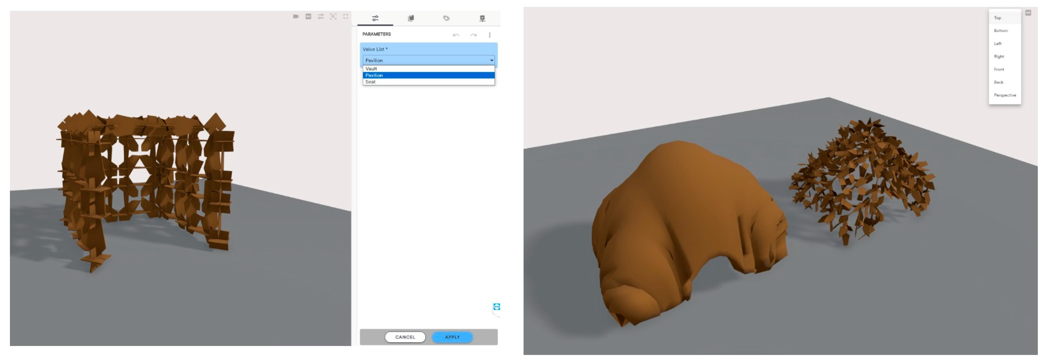The image size is (1050, 362).
Task: Select Perspective from the camera view menu
Action: click(1005, 95)
